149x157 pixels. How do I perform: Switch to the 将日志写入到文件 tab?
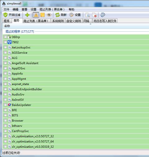click(x=105, y=21)
